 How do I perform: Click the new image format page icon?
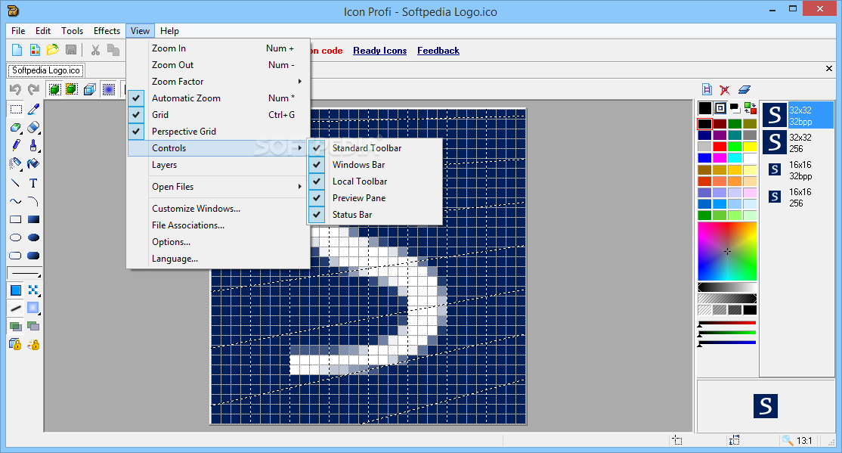(x=707, y=90)
